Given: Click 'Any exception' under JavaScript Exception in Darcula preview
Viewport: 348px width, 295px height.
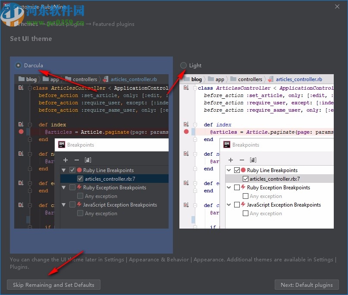Looking at the screenshot, I should pos(101,213).
